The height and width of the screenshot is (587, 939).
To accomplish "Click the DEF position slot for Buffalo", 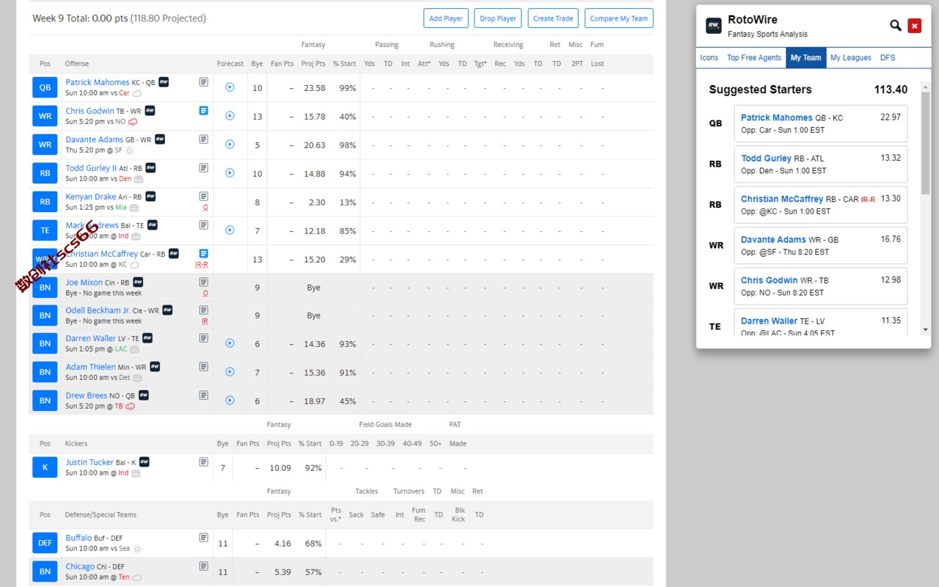I will (x=45, y=543).
